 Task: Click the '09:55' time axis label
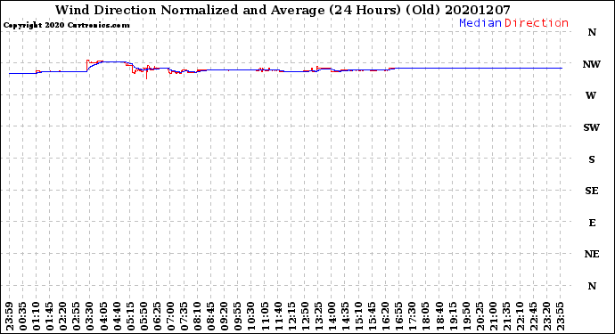(238, 316)
